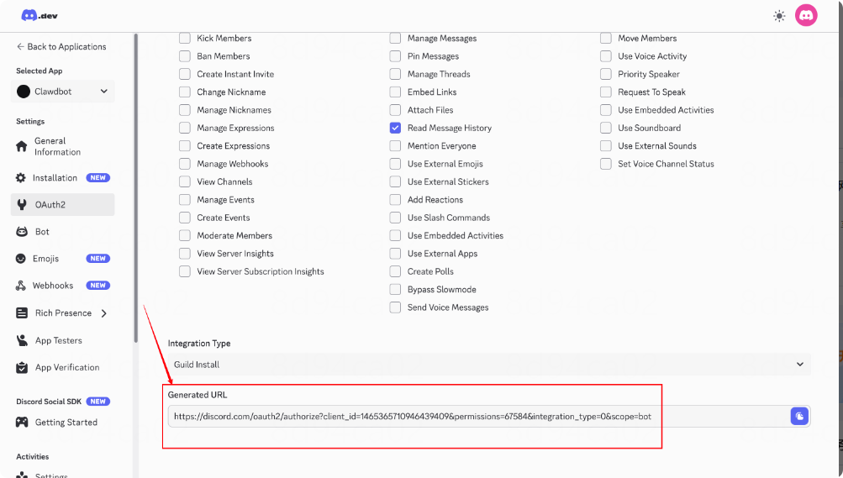Enable View Server Insights checkbox

pos(185,254)
